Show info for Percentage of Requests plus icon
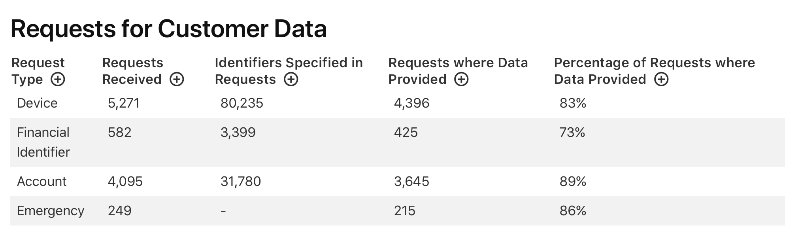This screenshot has height=250, width=800. (661, 80)
